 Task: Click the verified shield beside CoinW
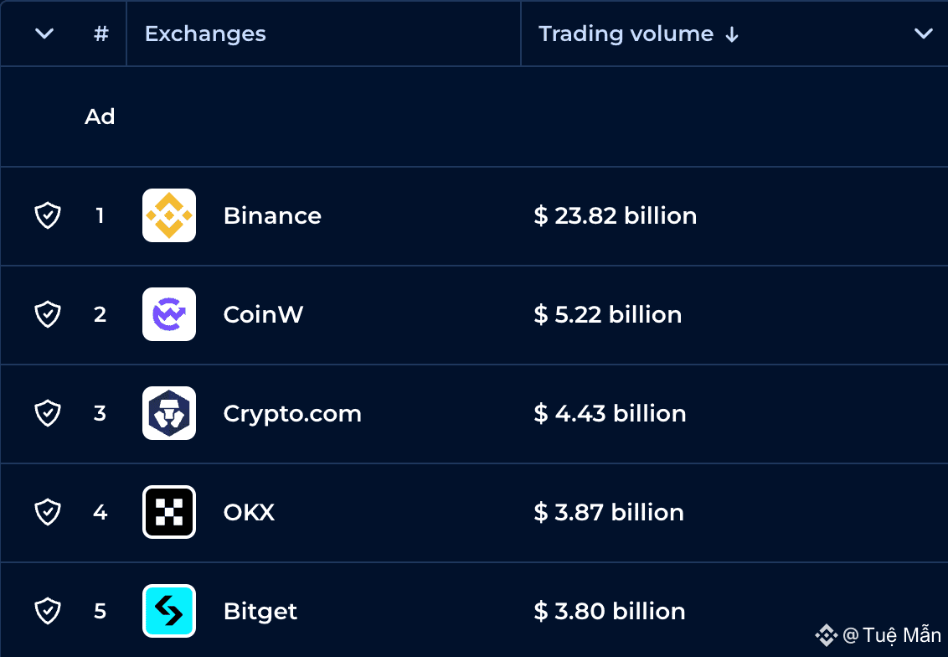[48, 314]
